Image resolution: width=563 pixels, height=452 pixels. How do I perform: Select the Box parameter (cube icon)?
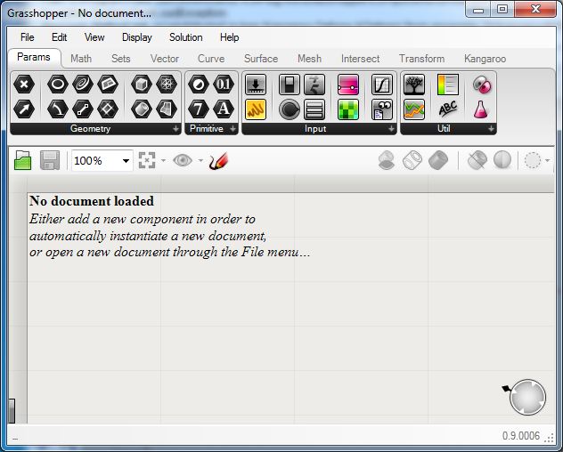pyautogui.click(x=142, y=85)
